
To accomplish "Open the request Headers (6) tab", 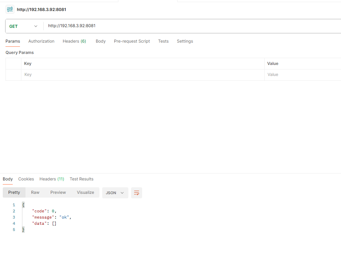I will point(74,41).
